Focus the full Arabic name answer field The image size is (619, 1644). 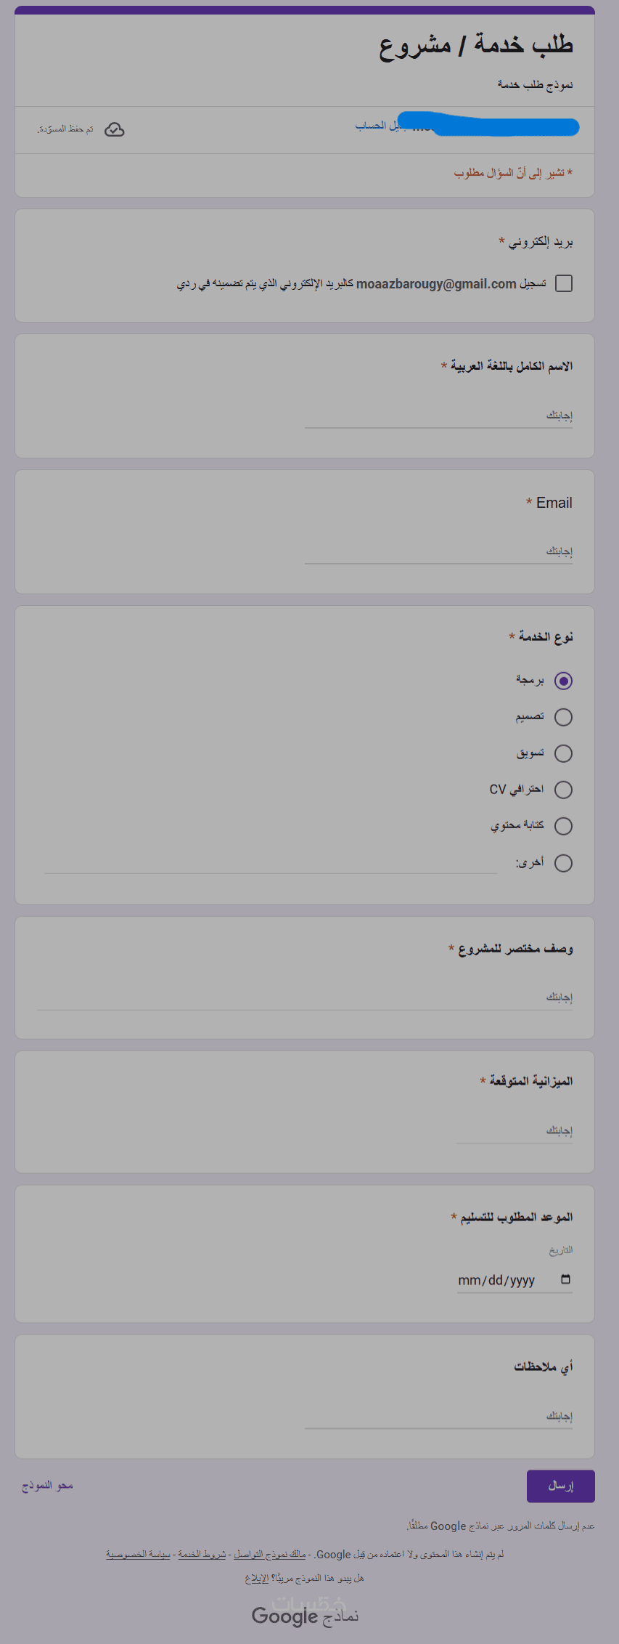pyautogui.click(x=438, y=416)
